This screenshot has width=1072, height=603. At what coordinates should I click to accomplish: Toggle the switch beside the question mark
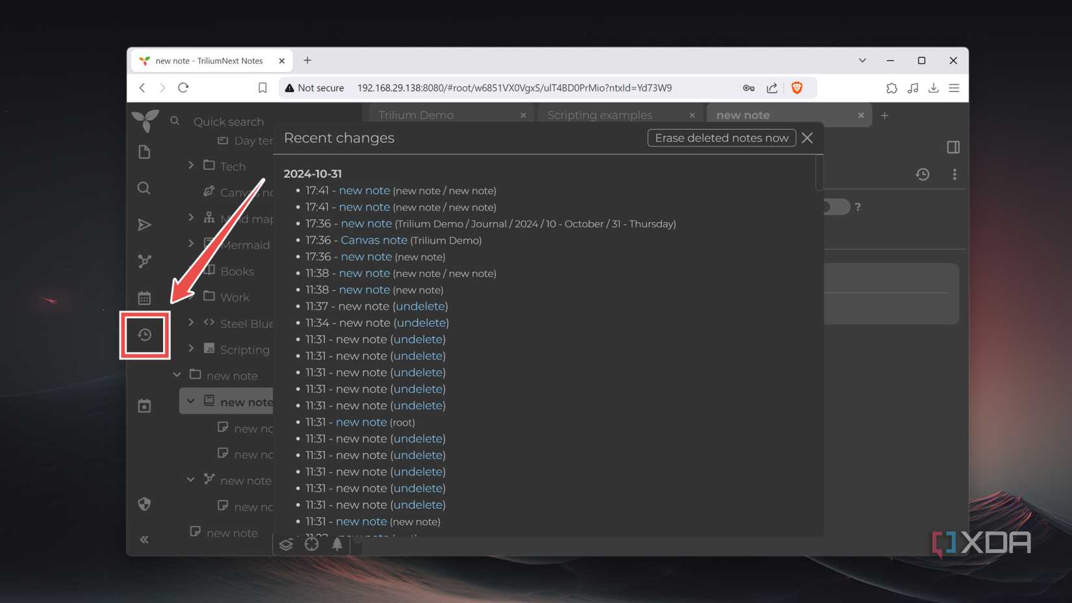click(834, 207)
